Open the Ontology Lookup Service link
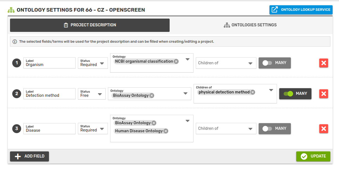This screenshot has width=339, height=170. pyautogui.click(x=301, y=10)
